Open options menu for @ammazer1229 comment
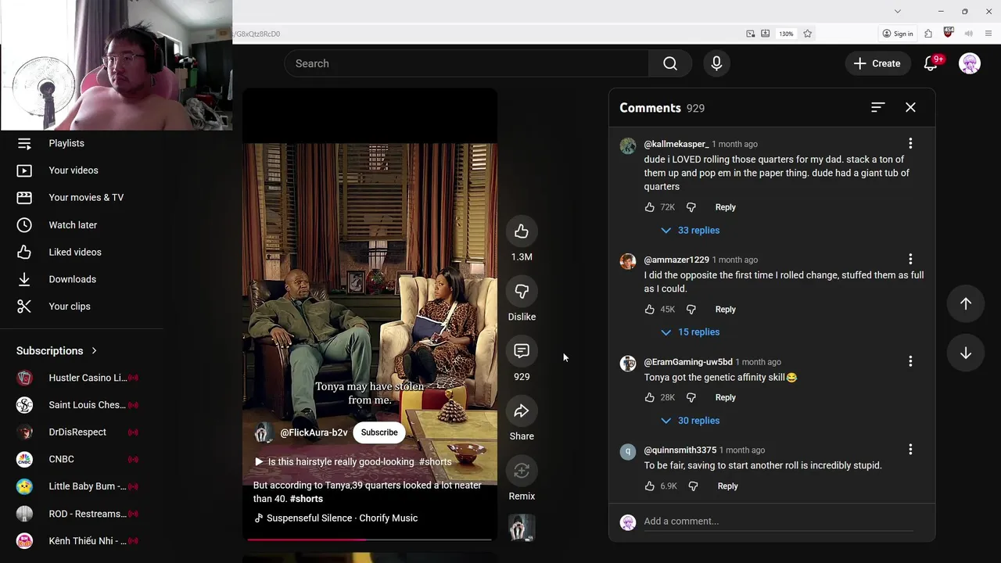 click(x=910, y=260)
